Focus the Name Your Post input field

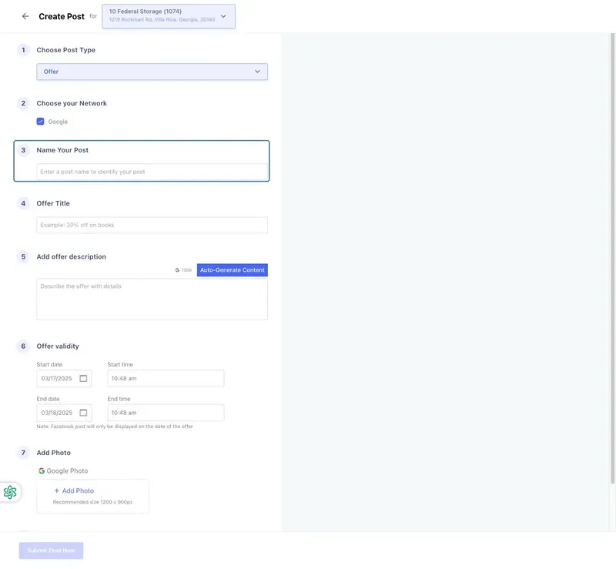(x=152, y=172)
